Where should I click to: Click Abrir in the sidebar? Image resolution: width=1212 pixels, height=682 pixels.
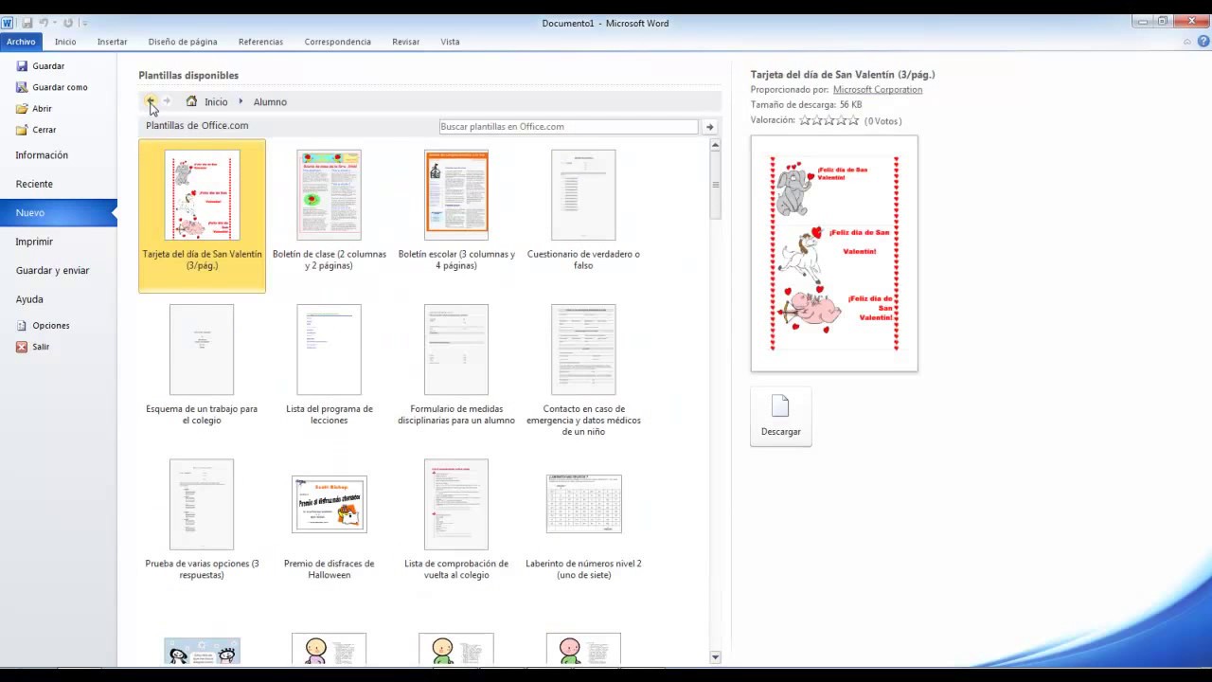[x=34, y=109]
